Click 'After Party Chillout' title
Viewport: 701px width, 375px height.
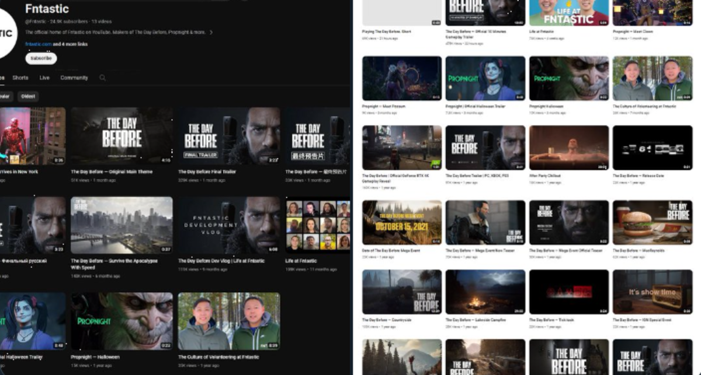pyautogui.click(x=544, y=176)
